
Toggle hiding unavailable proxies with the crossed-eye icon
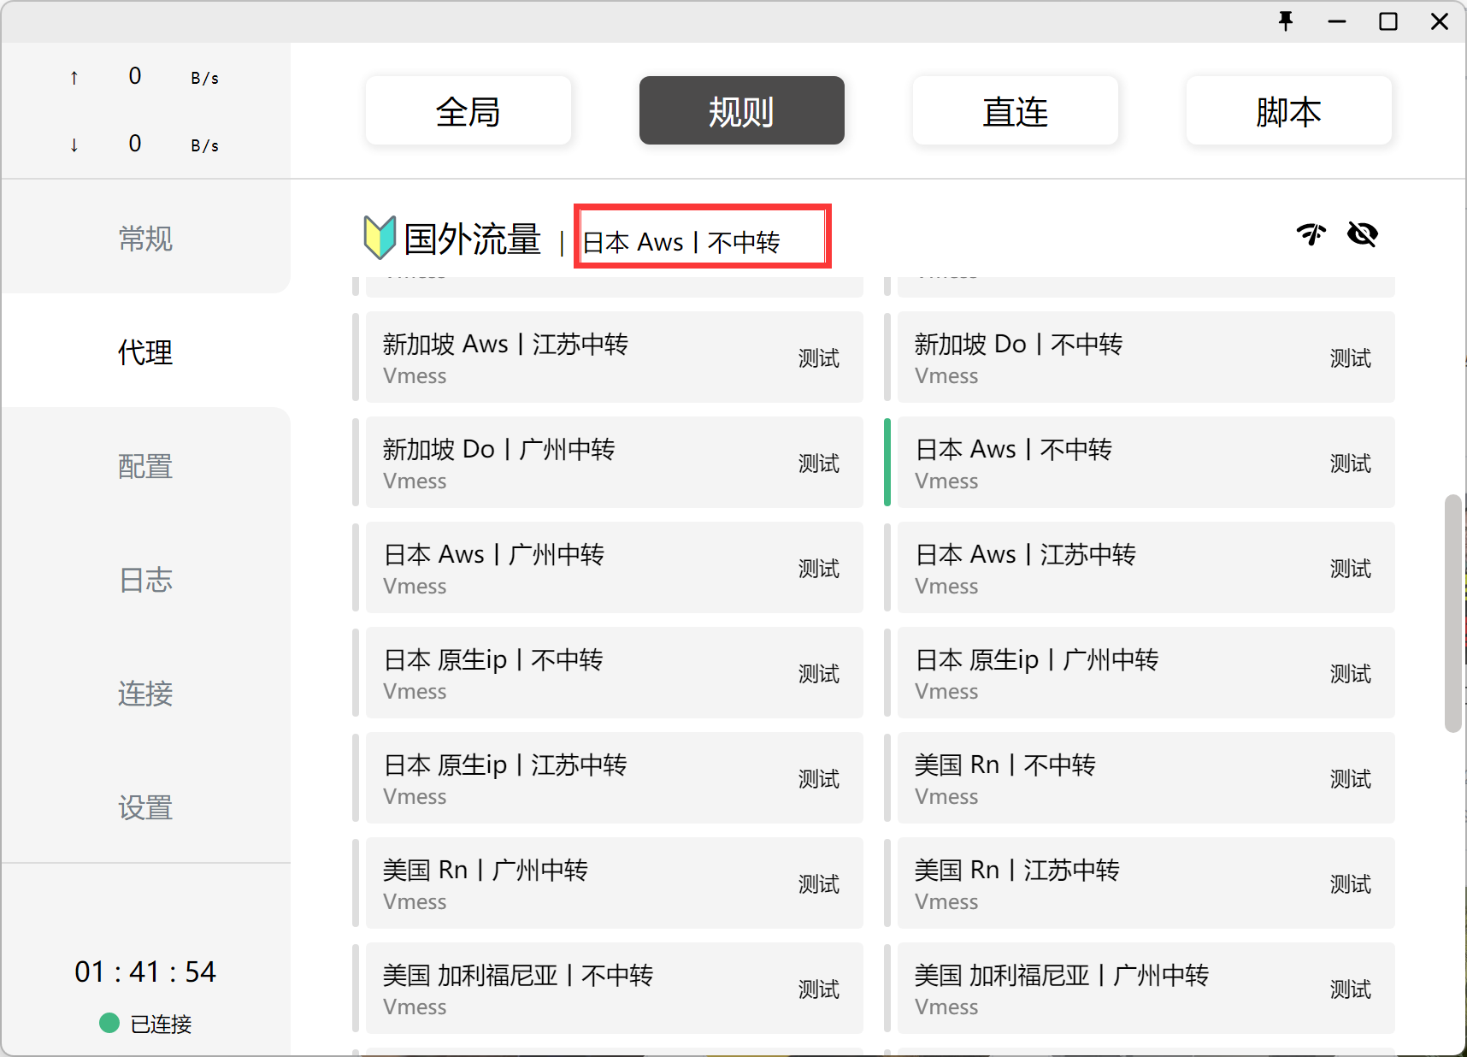tap(1363, 233)
